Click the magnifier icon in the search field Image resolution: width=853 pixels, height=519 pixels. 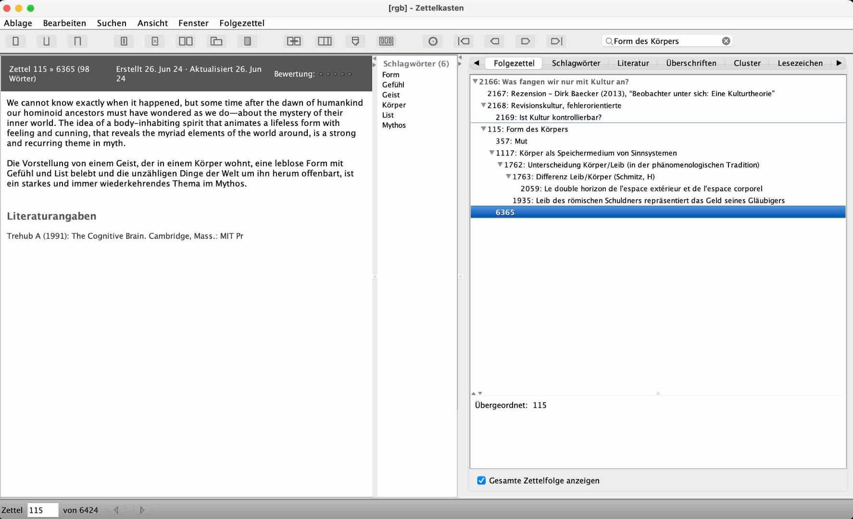[x=609, y=41]
